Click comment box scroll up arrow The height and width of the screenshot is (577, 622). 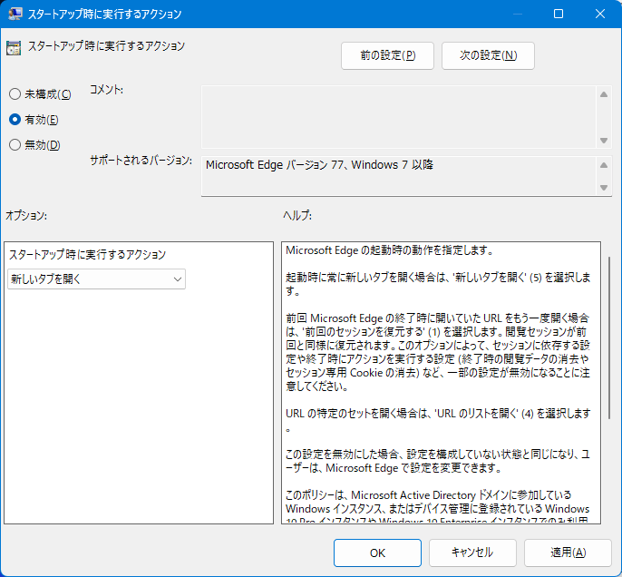point(604,94)
